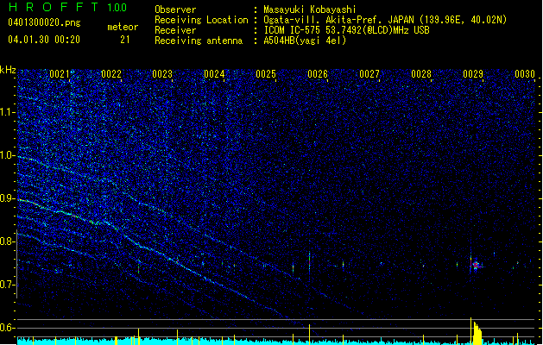The width and height of the screenshot is (543, 345).
Task: Select the Ogata-vill. Akita-Pref. JAPAN location text
Action: pos(385,20)
